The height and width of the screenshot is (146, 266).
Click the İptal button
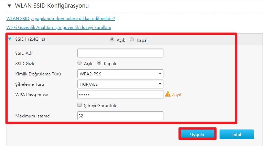[x=237, y=134]
